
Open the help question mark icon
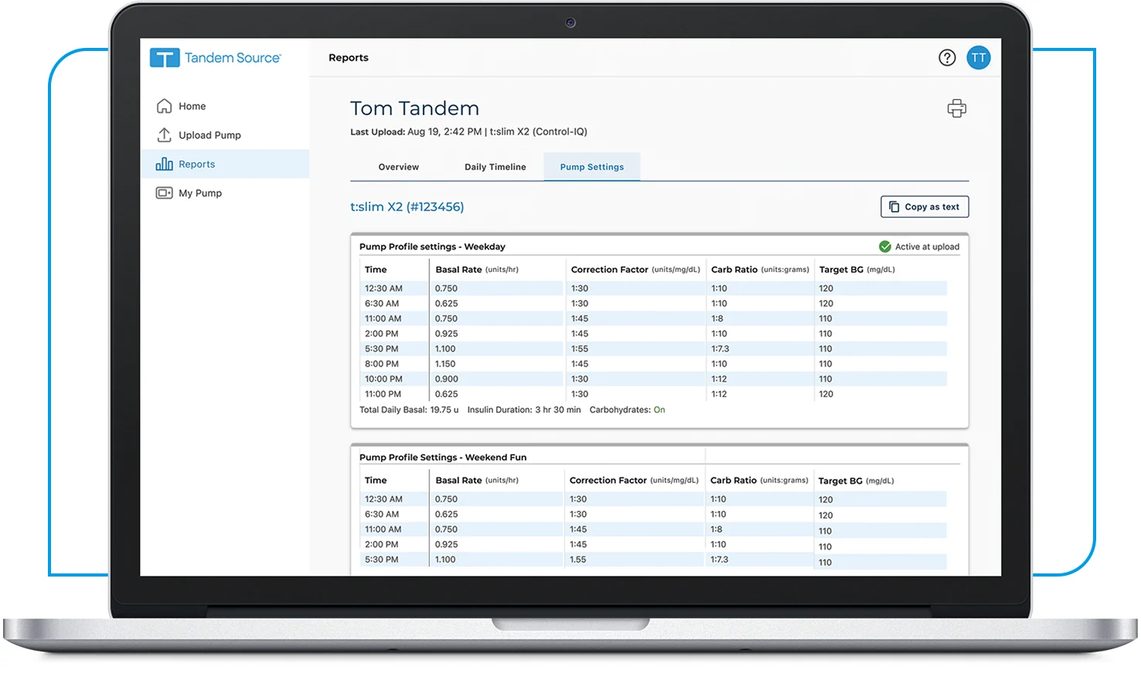(x=947, y=57)
